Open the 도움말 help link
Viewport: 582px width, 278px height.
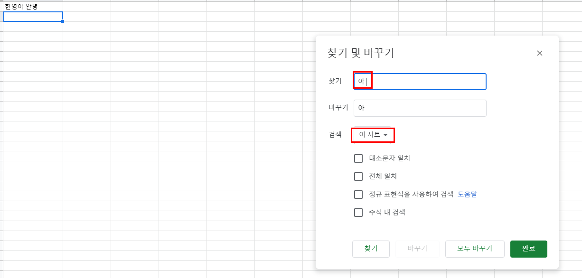[x=467, y=195]
